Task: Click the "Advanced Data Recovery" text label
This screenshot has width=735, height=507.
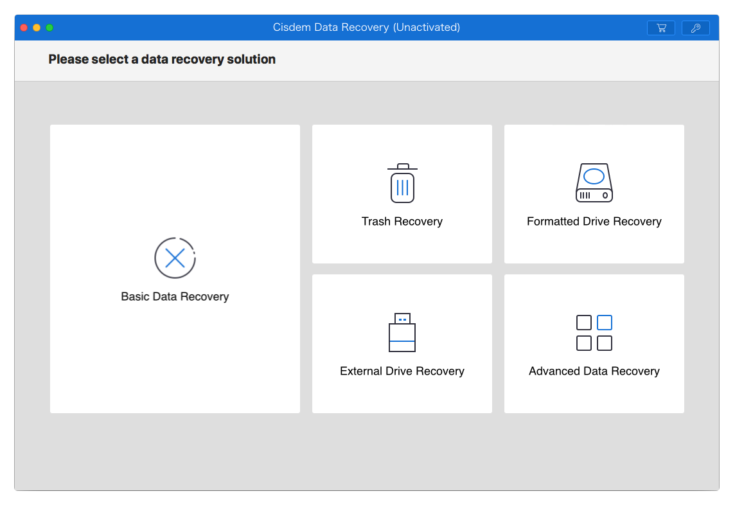Action: (x=594, y=371)
